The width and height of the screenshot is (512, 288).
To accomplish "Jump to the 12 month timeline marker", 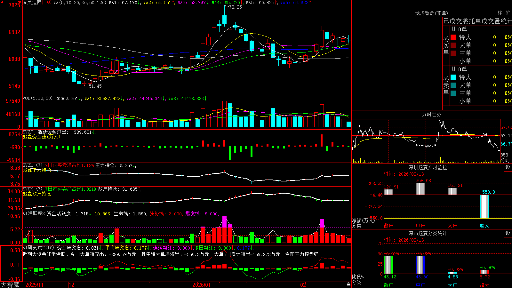I will click(x=72, y=285).
